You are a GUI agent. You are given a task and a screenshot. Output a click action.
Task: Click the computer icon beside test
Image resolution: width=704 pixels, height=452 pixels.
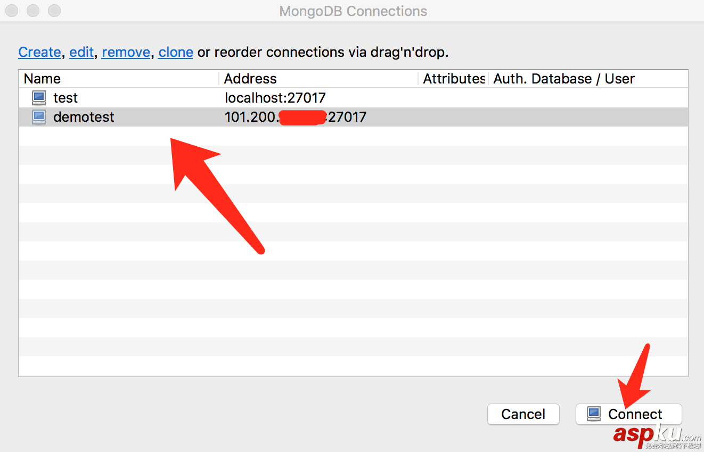pos(39,98)
